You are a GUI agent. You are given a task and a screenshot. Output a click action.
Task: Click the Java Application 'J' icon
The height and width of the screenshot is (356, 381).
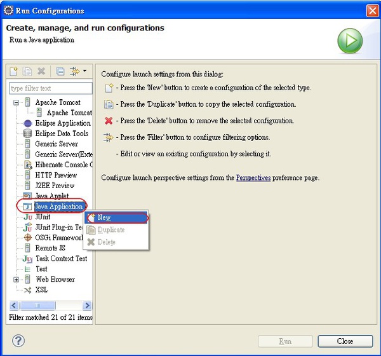tap(27, 207)
